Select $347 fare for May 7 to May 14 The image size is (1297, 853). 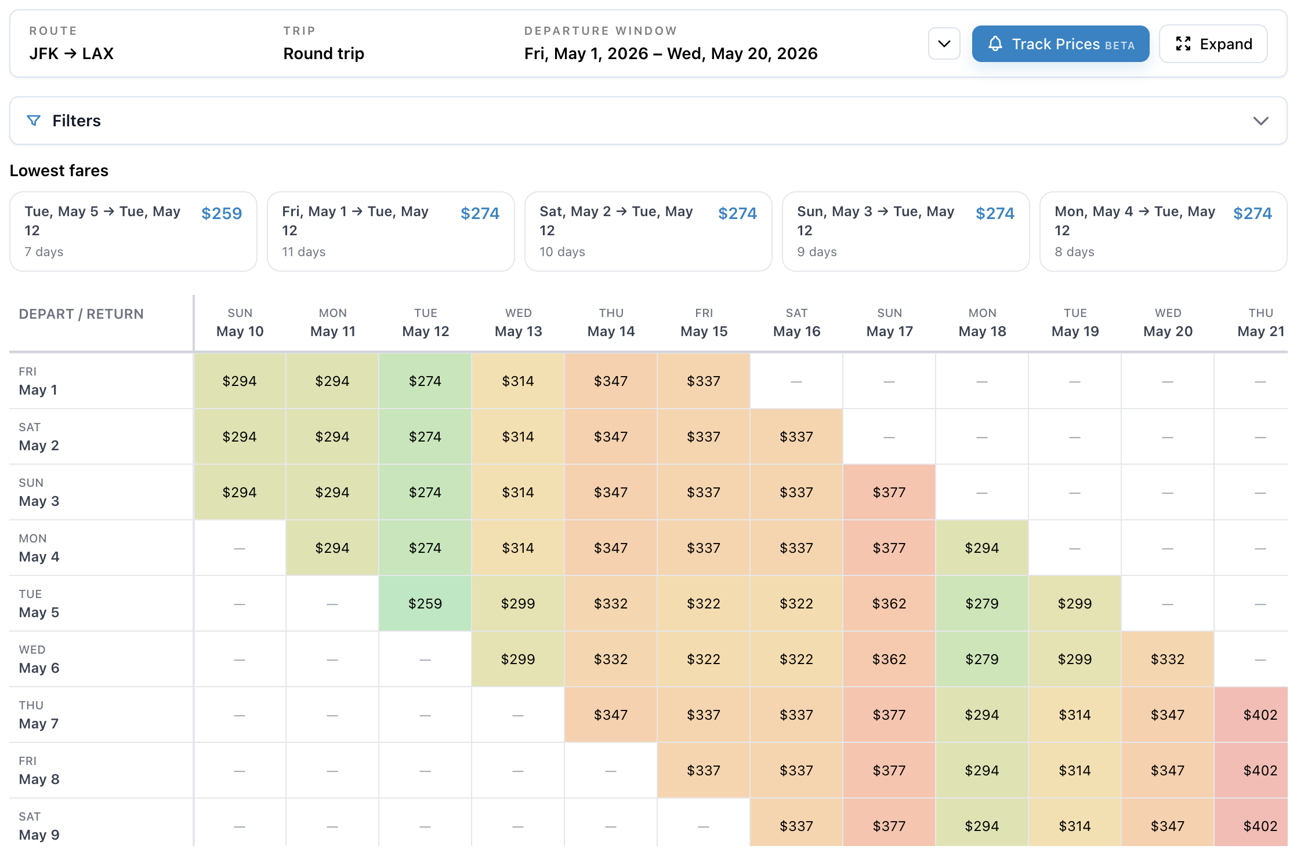pos(611,715)
